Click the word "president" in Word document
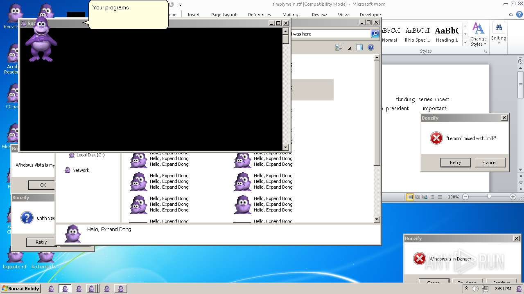Viewport: 524px width, 294px height. pos(397,108)
